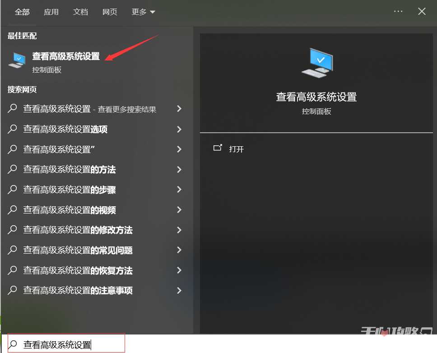This screenshot has width=437, height=353.
Task: Expand arrow for 查看高级系统设置” row
Action: pos(179,149)
